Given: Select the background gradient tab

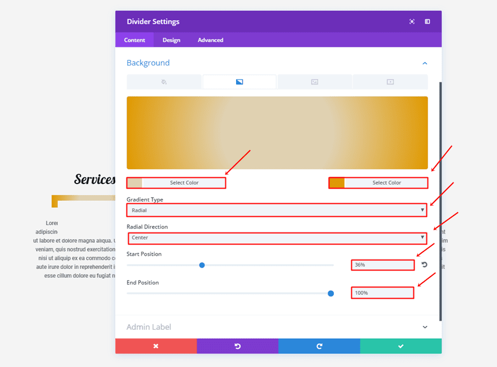Looking at the screenshot, I should (239, 82).
